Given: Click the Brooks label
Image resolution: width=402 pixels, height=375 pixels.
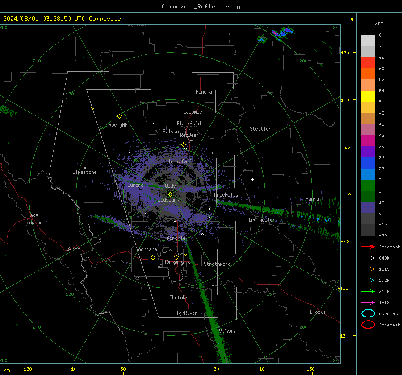Looking at the screenshot, I should [x=318, y=312].
